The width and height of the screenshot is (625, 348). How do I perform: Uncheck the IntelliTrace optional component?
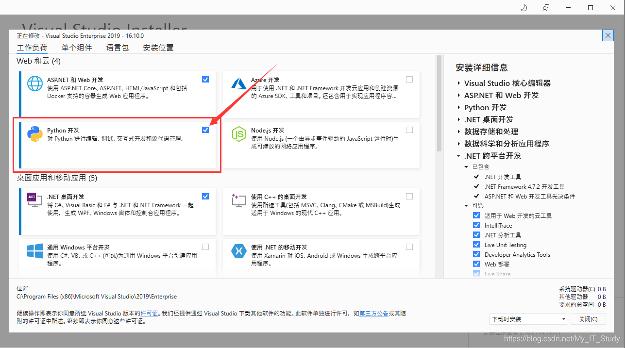[x=476, y=225]
